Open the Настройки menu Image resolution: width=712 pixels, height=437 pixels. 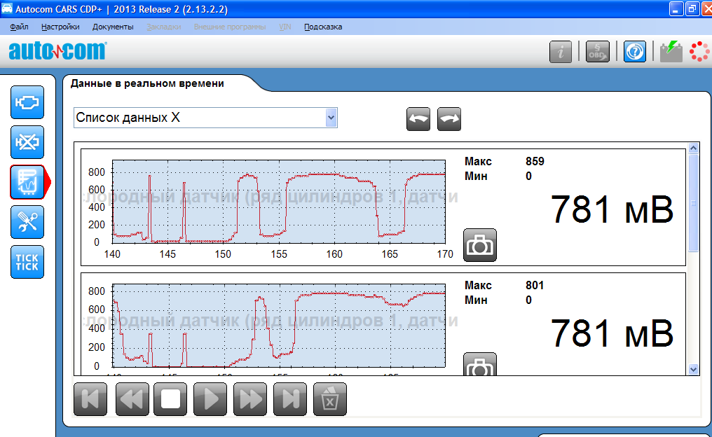click(x=60, y=27)
